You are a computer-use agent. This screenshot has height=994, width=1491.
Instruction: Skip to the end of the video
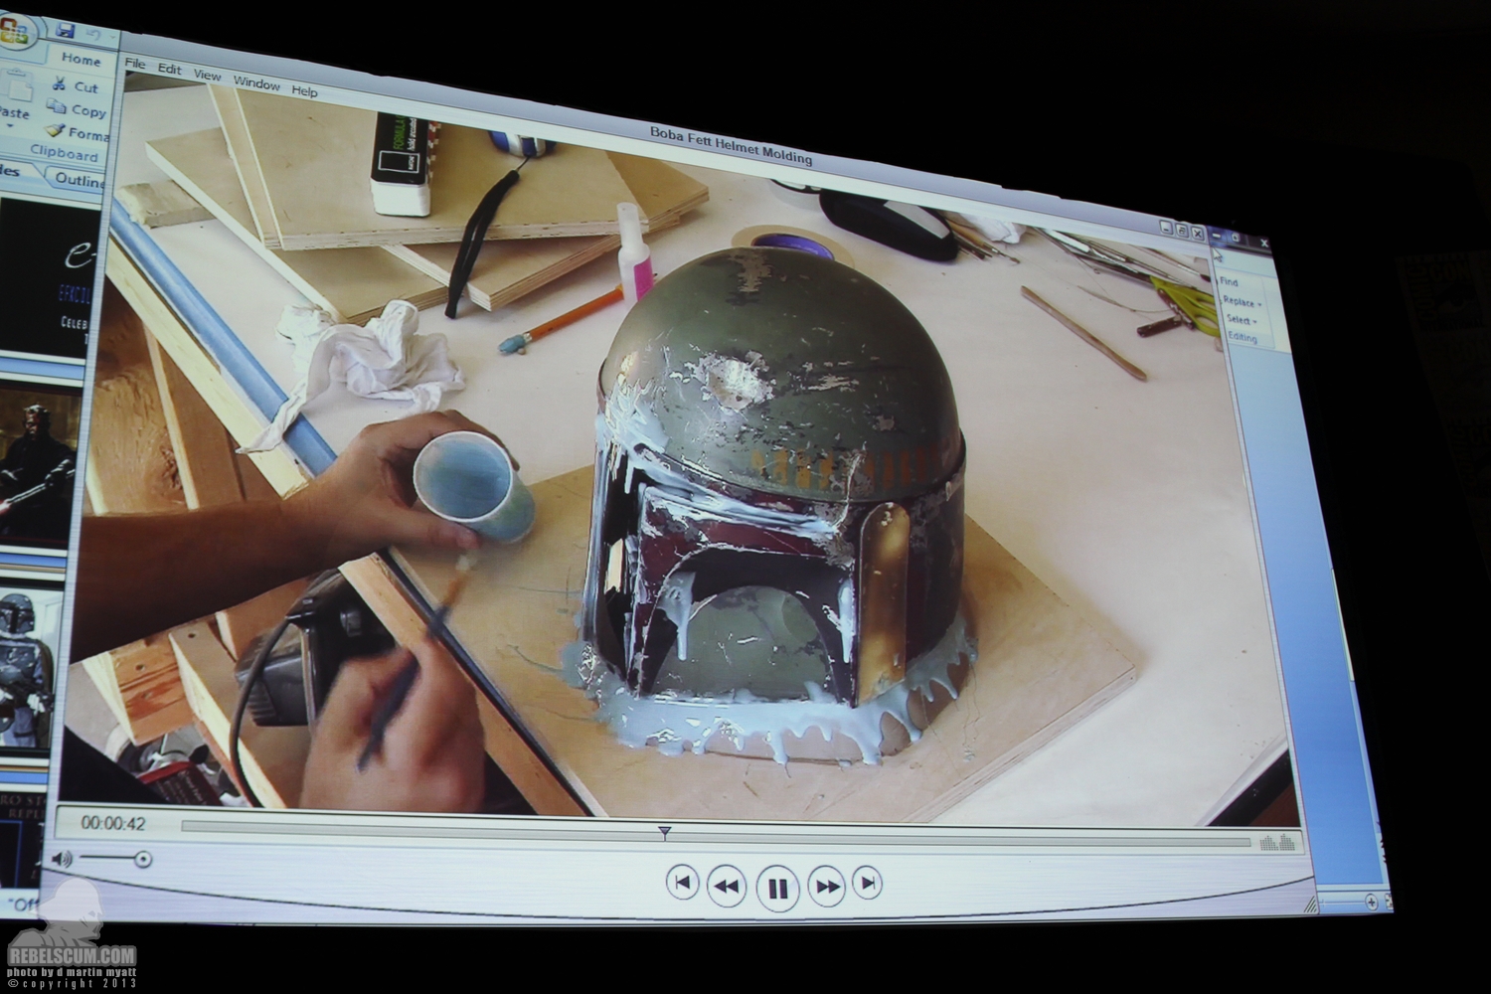pyautogui.click(x=868, y=883)
